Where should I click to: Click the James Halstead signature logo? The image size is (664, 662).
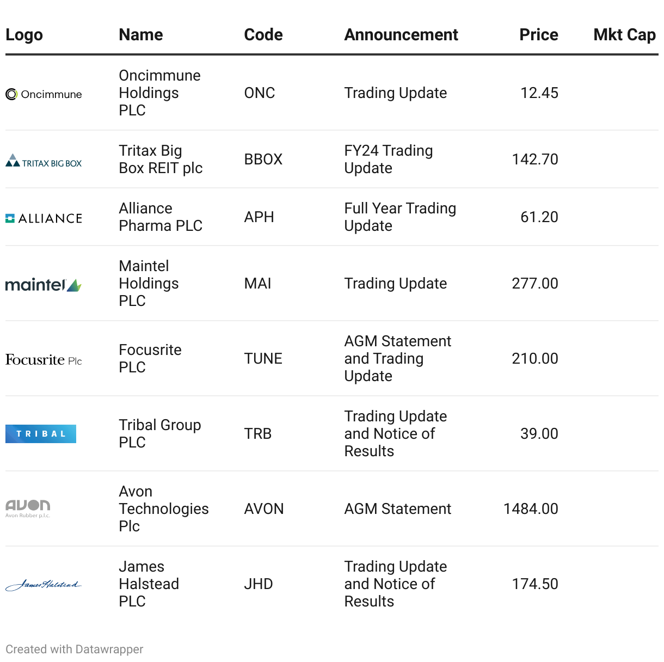click(44, 585)
